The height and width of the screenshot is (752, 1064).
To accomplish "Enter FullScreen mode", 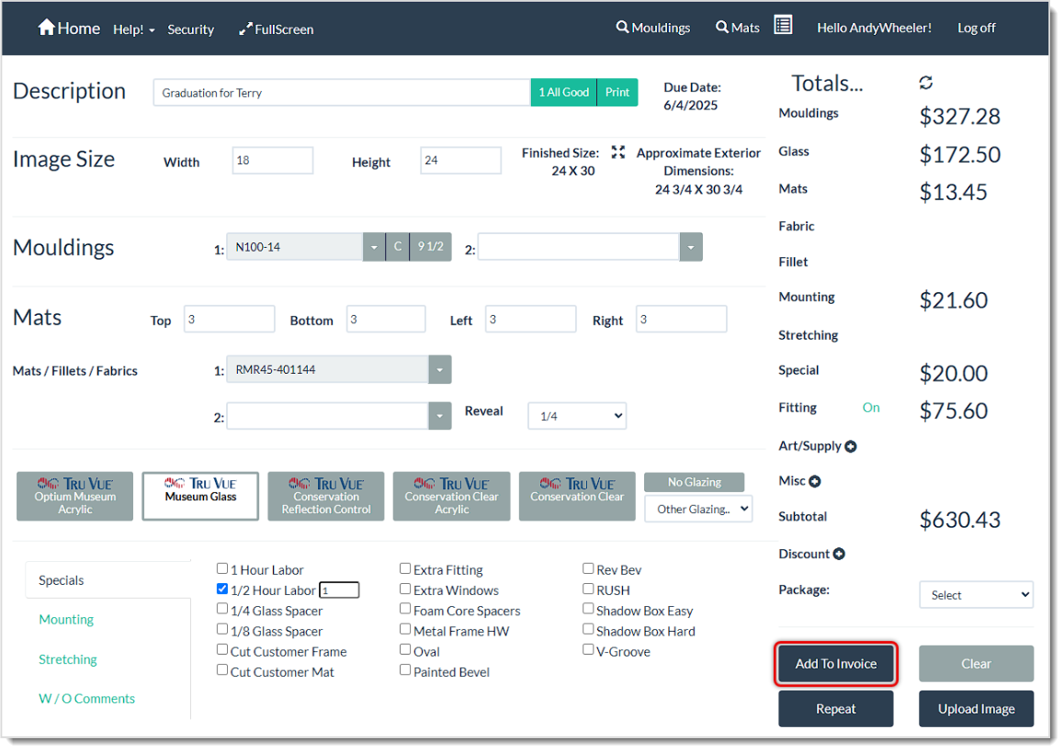I will 276,29.
